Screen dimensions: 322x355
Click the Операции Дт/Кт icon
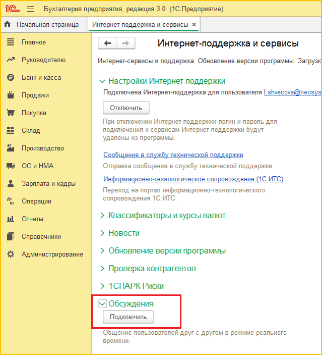[11, 201]
